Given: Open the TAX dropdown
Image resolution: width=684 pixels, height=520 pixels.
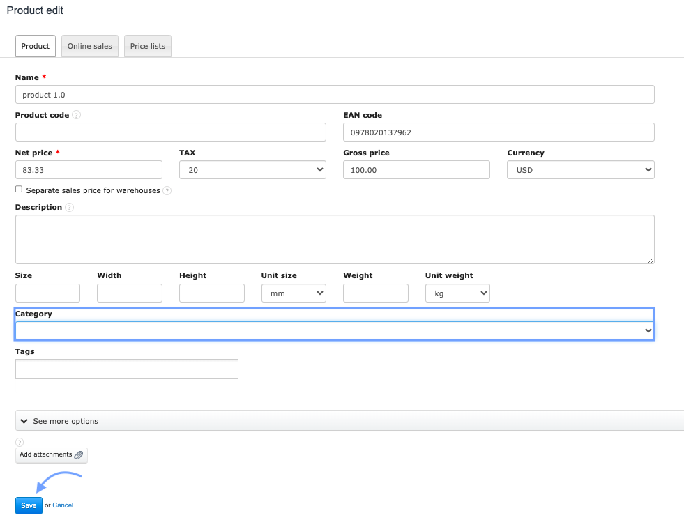Looking at the screenshot, I should (252, 169).
